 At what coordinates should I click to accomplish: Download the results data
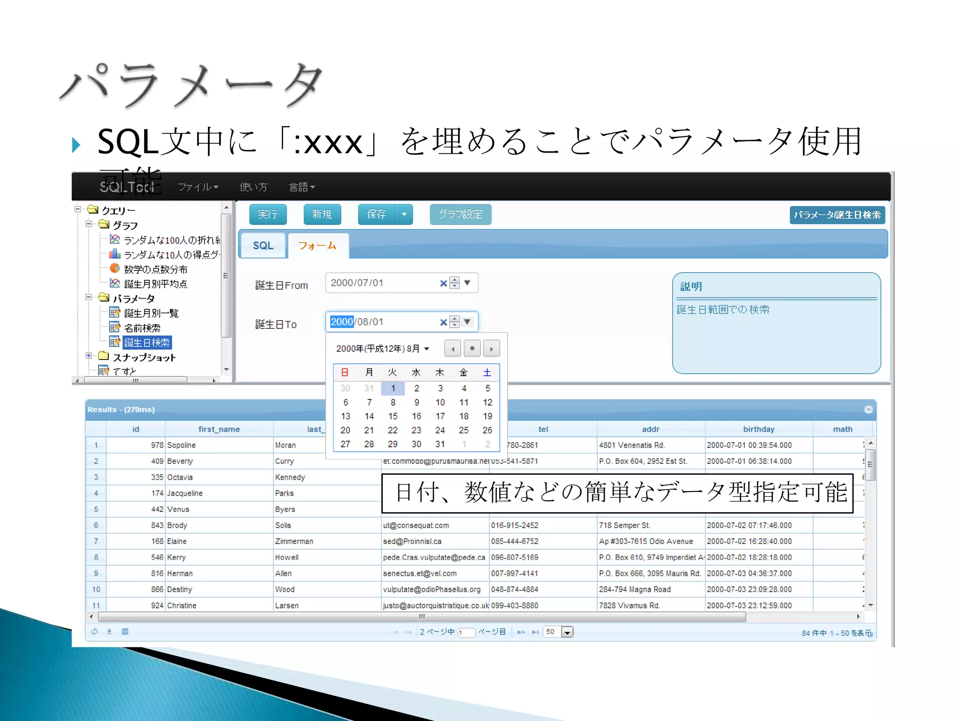click(x=109, y=631)
